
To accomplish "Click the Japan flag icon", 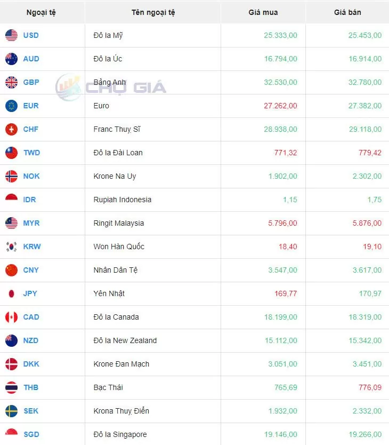I will [x=11, y=293].
